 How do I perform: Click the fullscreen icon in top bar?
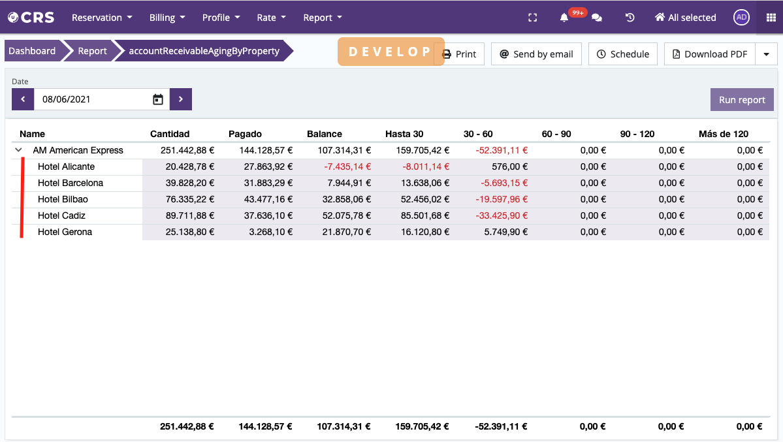pos(532,18)
